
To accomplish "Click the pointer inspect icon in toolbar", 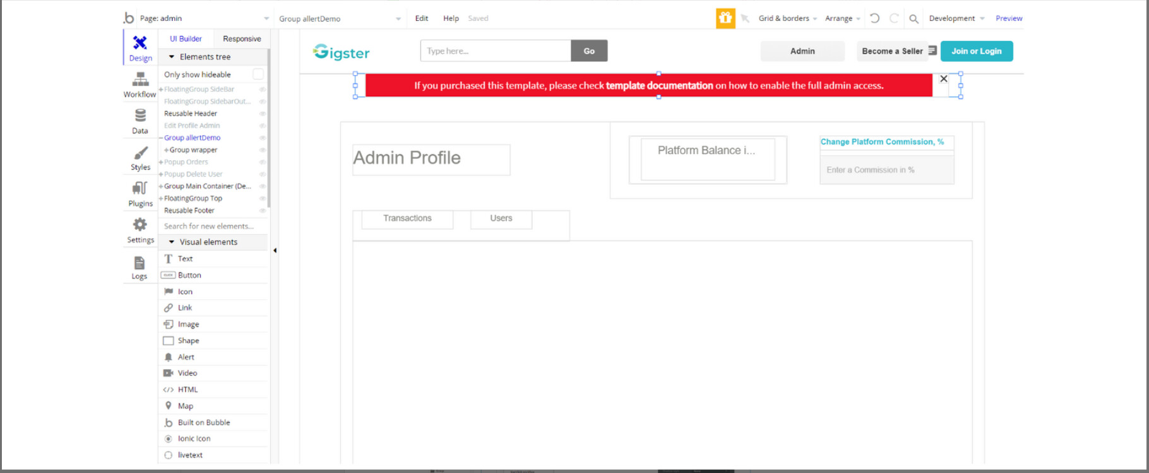I will click(745, 18).
